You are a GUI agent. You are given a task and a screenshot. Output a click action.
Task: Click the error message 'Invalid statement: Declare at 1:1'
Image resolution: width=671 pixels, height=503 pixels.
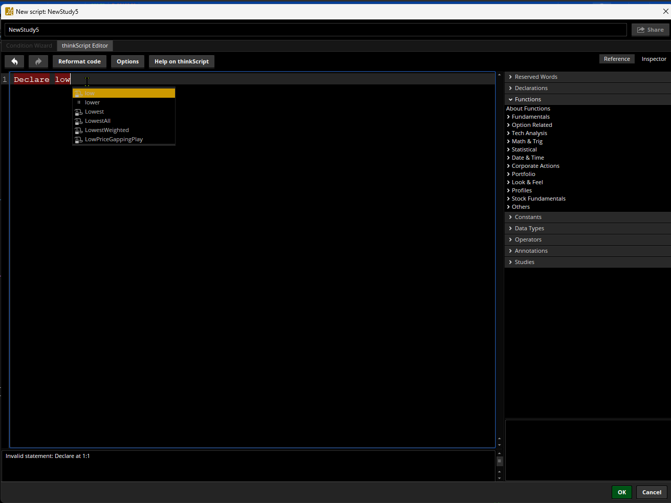point(48,456)
